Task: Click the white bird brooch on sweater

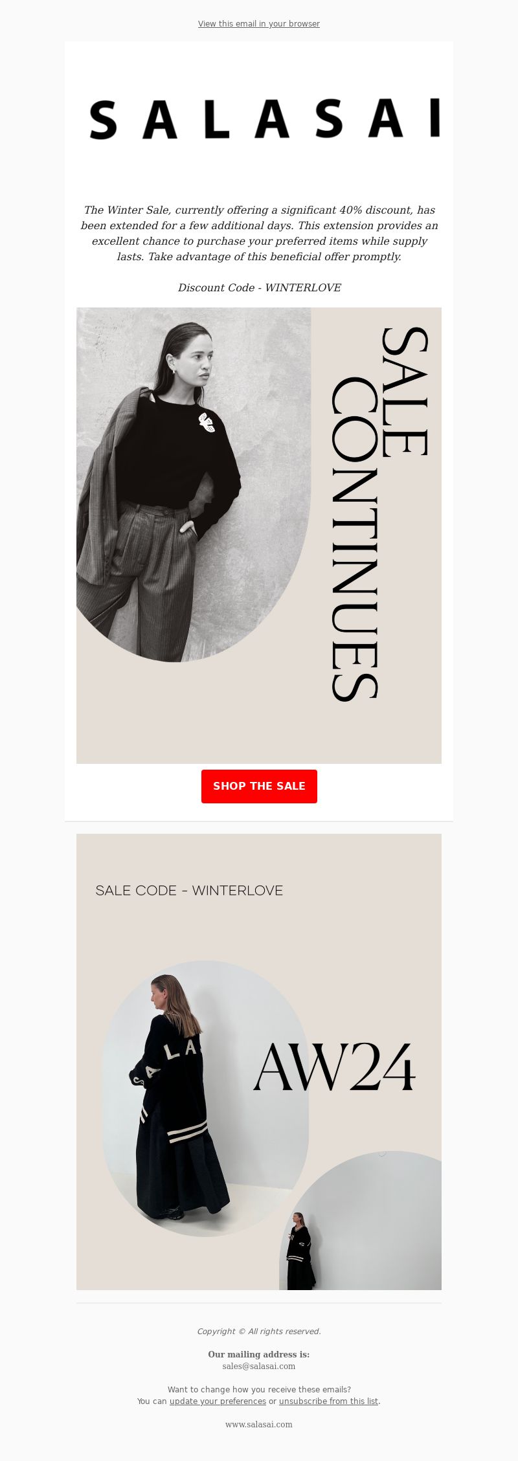Action: [x=207, y=422]
